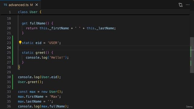The width and height of the screenshot is (194, 109).
Task: Close the advanced.ts tab
Action: (37, 5)
